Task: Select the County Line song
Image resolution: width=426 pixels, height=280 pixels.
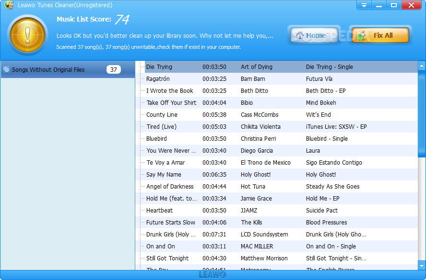Action: click(162, 115)
